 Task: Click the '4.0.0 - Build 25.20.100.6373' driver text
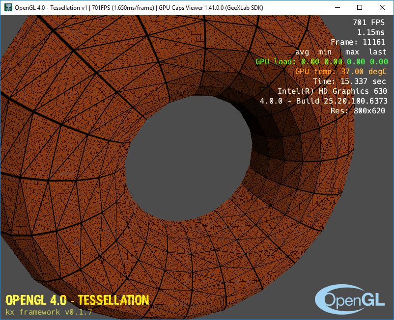(x=324, y=101)
